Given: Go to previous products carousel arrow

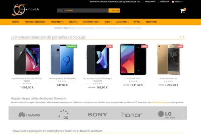Looking at the screenshot, I should [180, 37].
